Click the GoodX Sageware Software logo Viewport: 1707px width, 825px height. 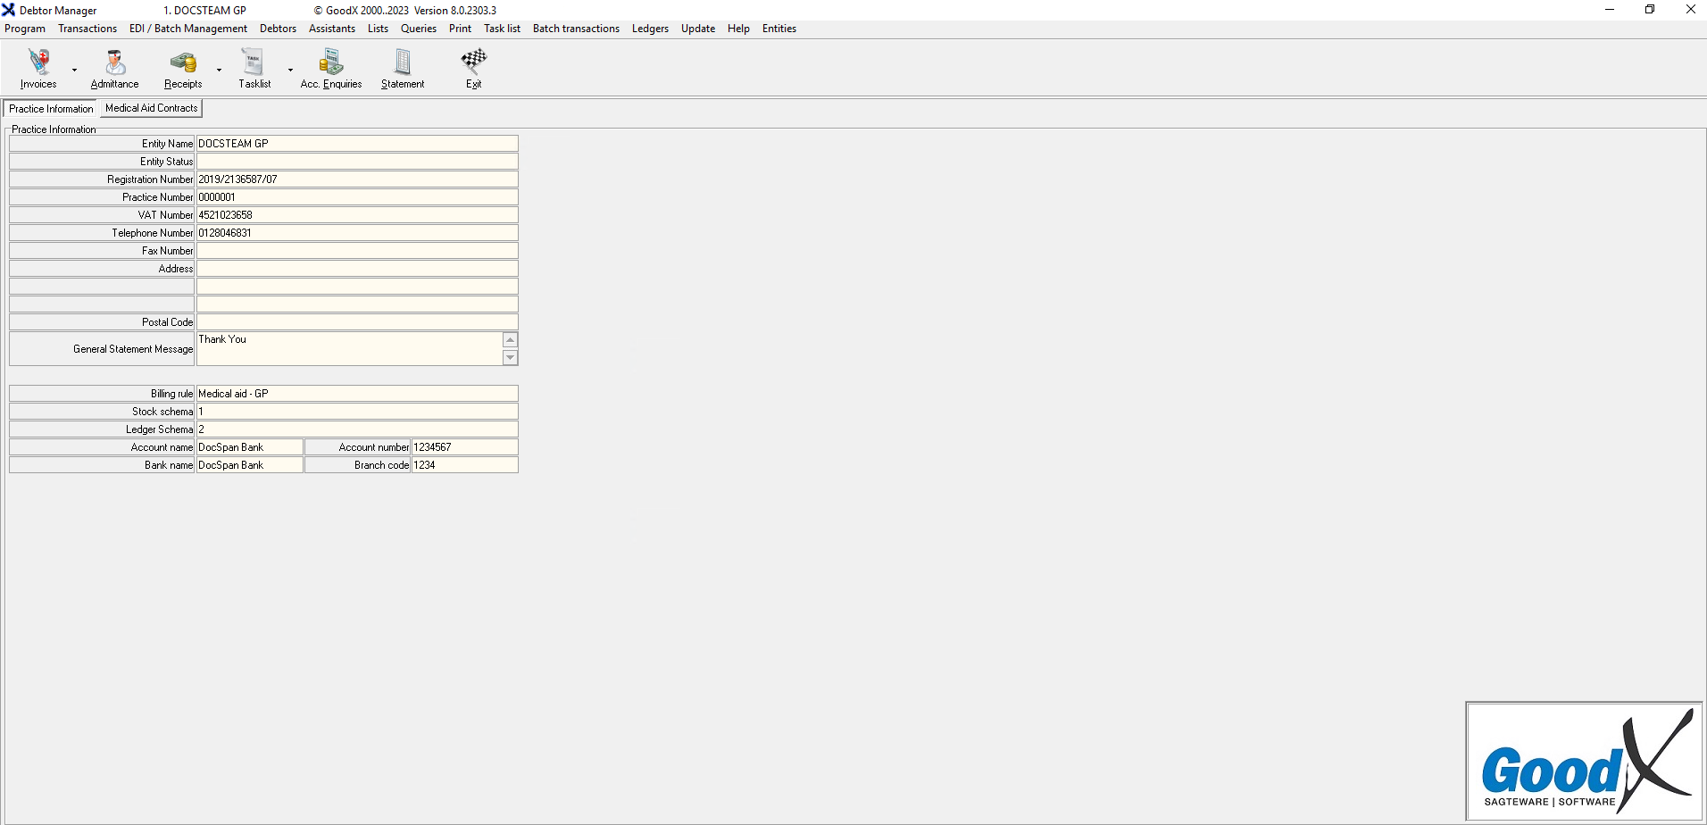point(1584,762)
